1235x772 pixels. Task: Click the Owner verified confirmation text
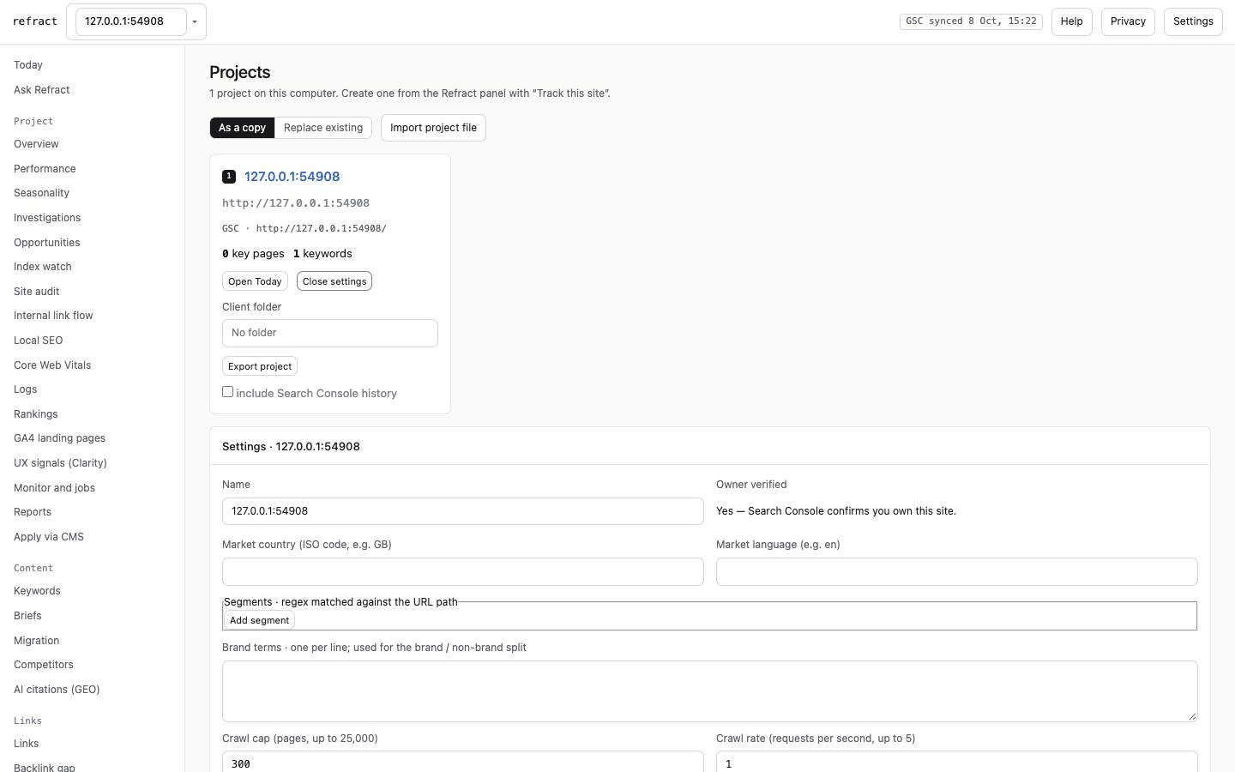click(836, 511)
